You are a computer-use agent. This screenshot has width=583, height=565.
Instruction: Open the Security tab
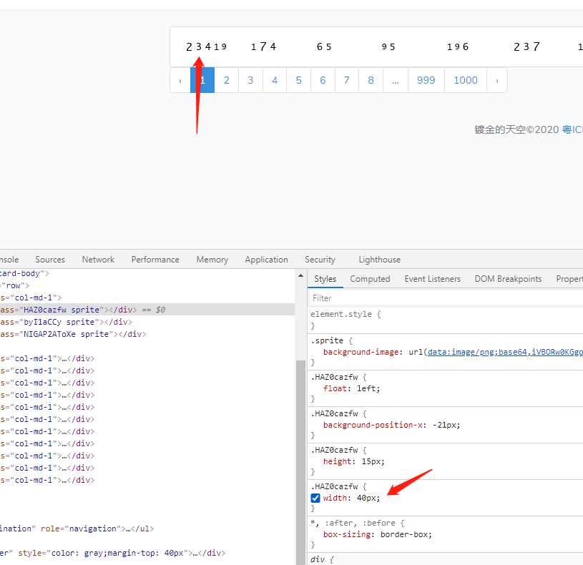pyautogui.click(x=320, y=260)
